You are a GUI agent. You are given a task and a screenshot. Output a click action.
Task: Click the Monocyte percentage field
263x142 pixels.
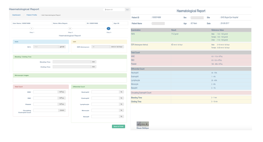click(105, 110)
